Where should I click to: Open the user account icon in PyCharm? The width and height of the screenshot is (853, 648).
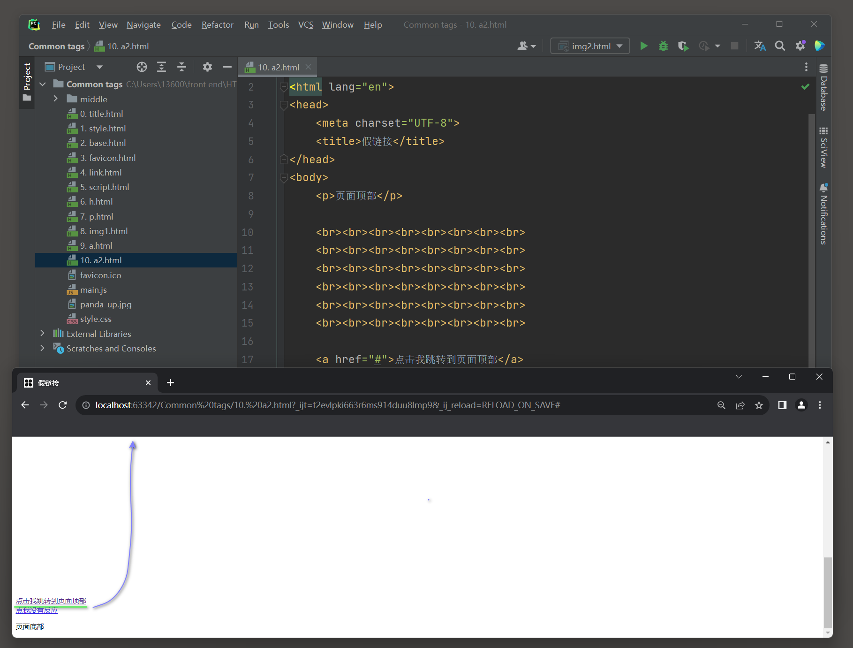(x=522, y=46)
